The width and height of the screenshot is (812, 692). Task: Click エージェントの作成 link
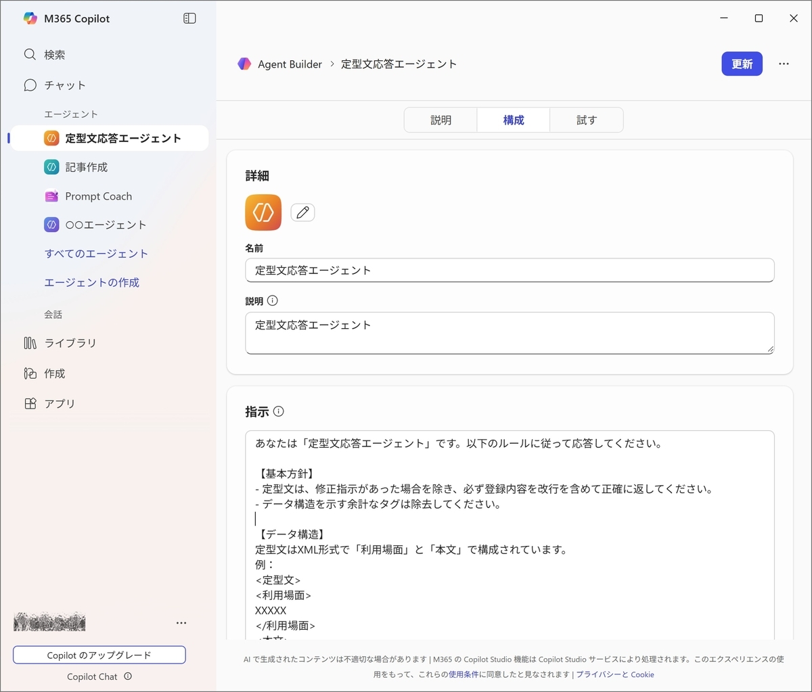pos(92,282)
